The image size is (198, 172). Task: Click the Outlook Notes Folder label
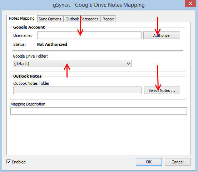31,83
